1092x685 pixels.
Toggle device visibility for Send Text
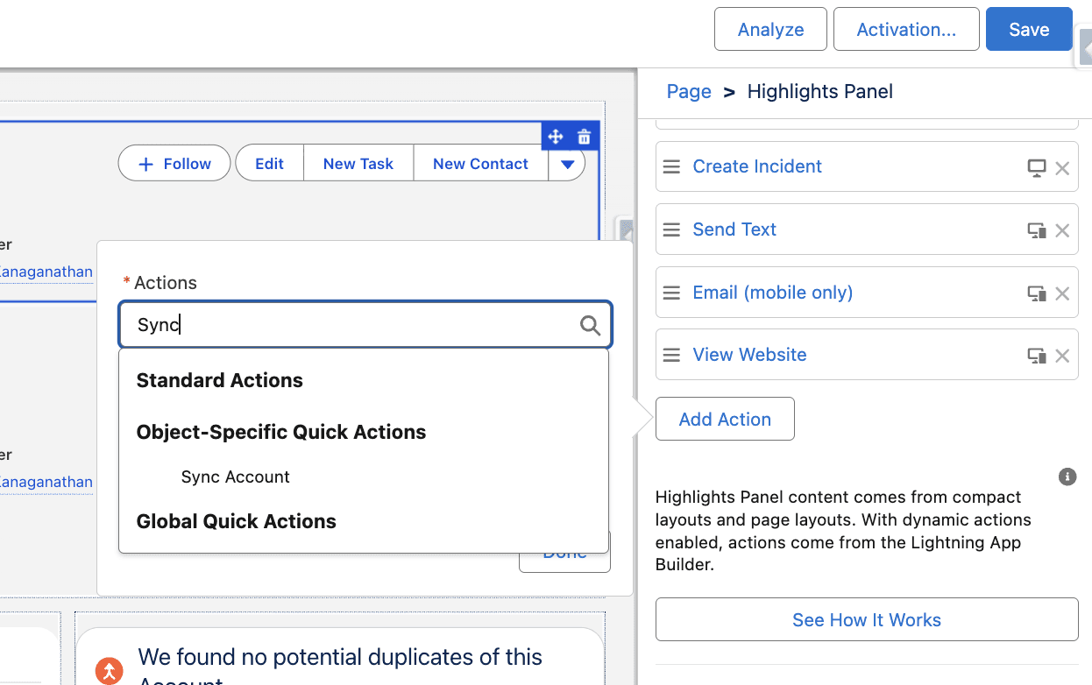coord(1036,230)
